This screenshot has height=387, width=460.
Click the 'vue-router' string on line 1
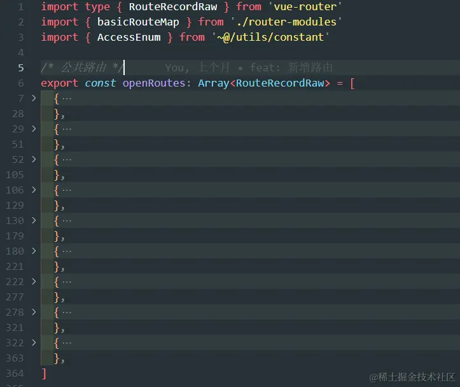305,7
